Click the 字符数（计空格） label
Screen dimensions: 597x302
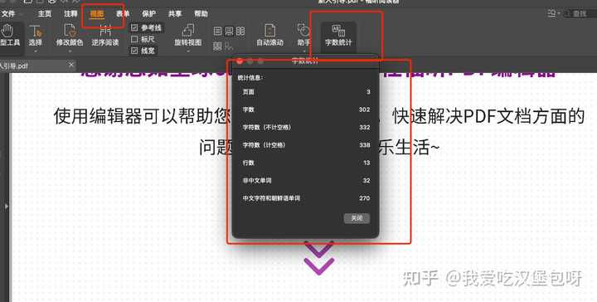tap(265, 145)
